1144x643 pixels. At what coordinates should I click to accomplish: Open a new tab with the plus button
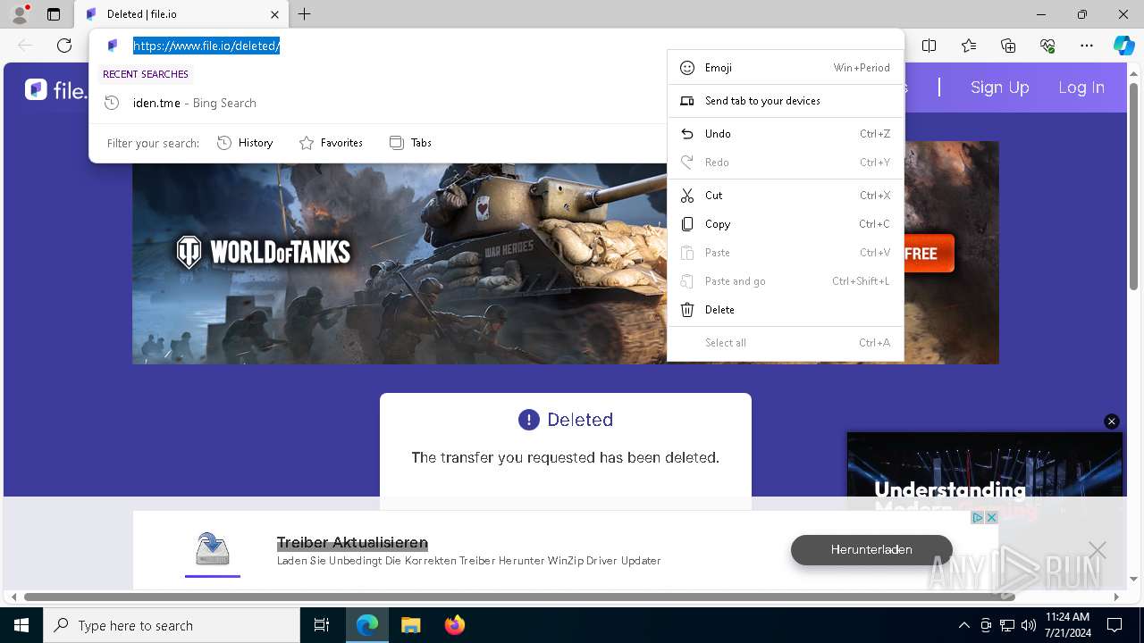coord(305,14)
